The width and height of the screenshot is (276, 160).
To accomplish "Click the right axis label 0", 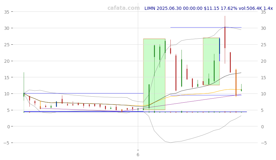I will pos(262,126).
